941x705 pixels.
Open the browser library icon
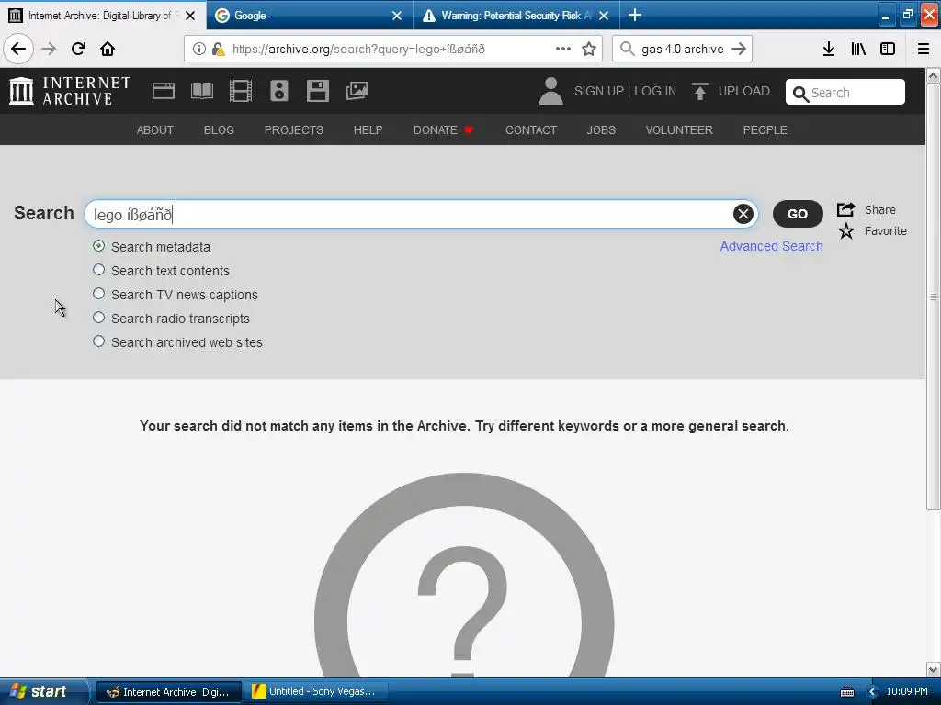858,50
